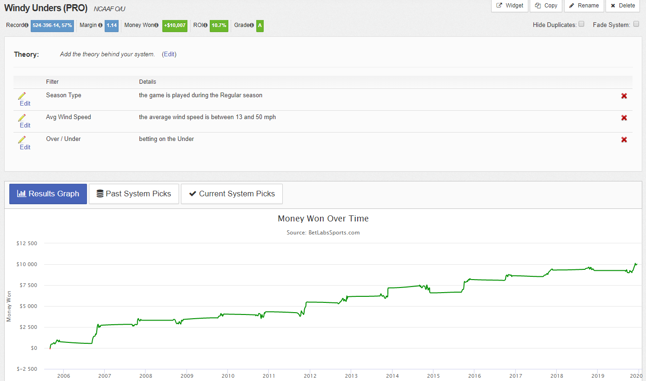Image resolution: width=646 pixels, height=381 pixels.
Task: Click the red X for Season Type filter
Action: [x=624, y=96]
